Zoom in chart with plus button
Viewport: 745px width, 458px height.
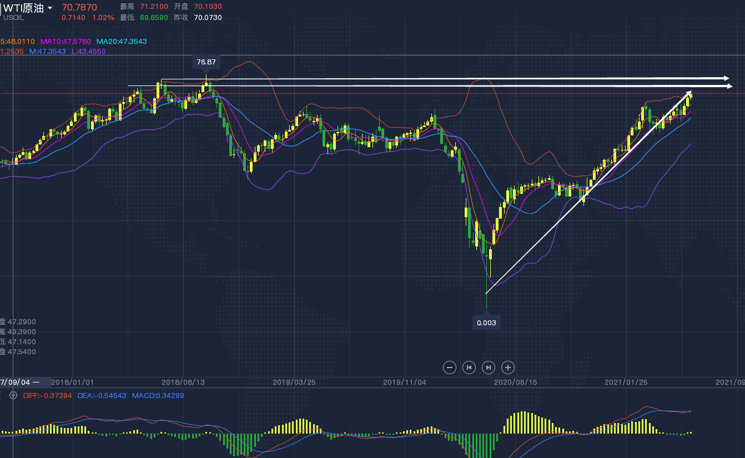(508, 367)
